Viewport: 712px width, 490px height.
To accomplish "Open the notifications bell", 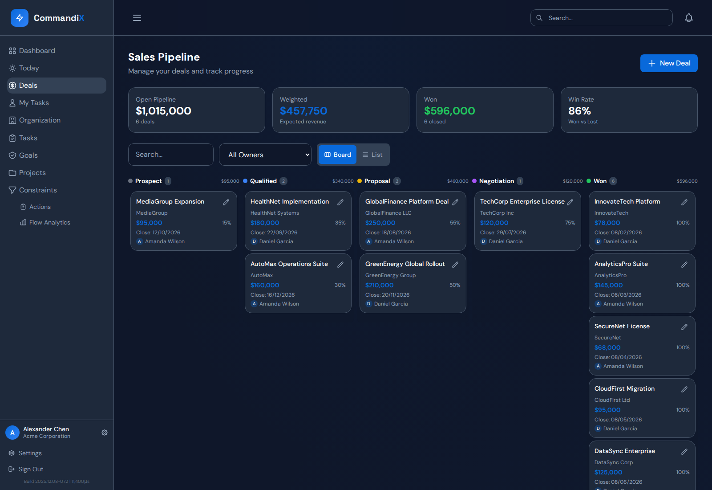I will click(x=689, y=18).
